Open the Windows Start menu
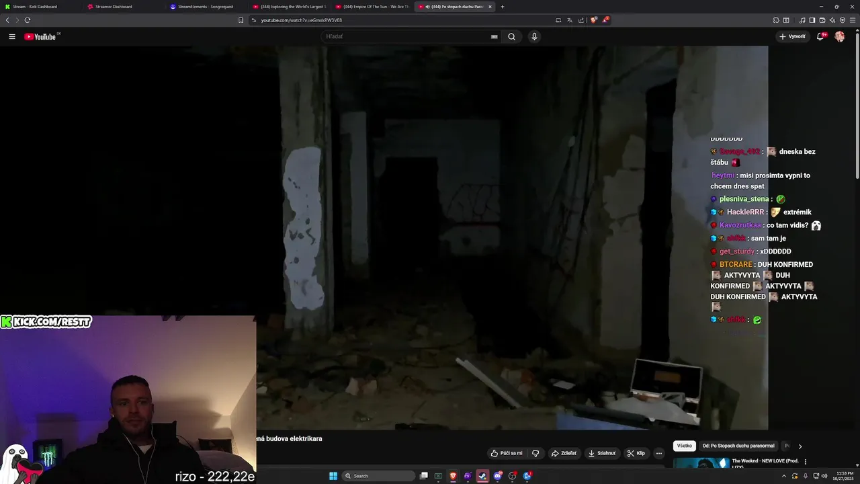Screen dimensions: 860x484 pyautogui.click(x=333, y=476)
